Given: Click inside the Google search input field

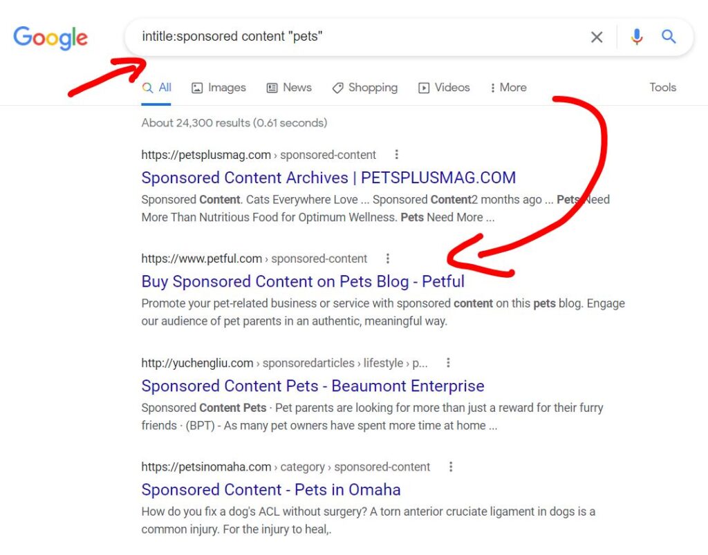Looking at the screenshot, I should point(360,37).
